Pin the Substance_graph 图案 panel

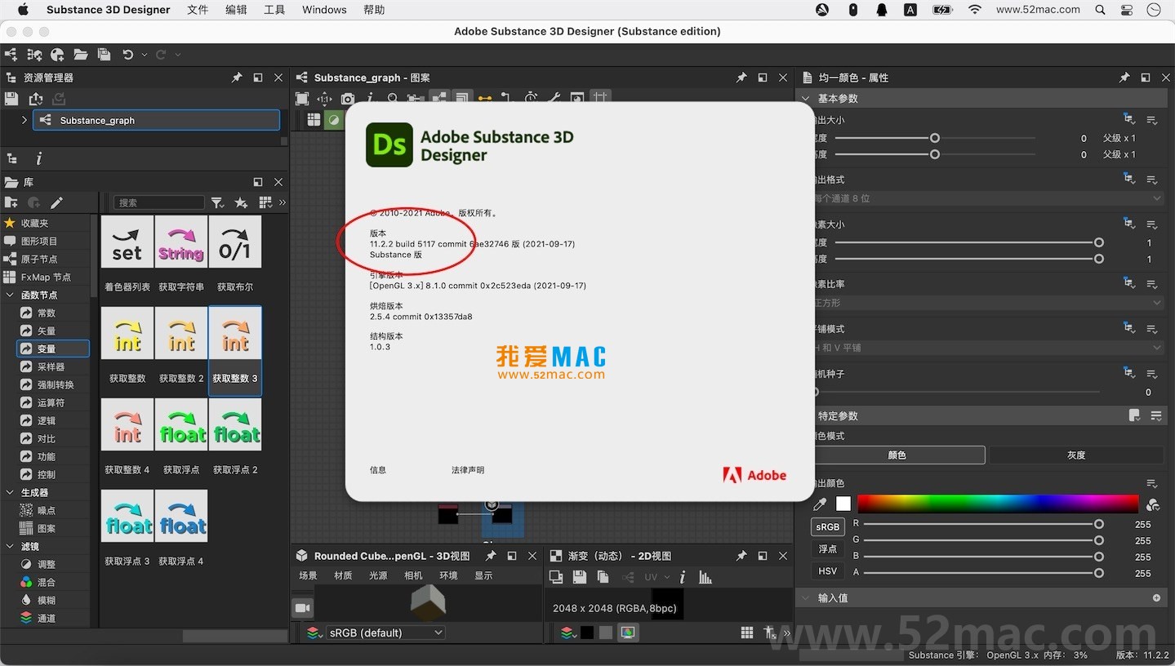coord(741,78)
